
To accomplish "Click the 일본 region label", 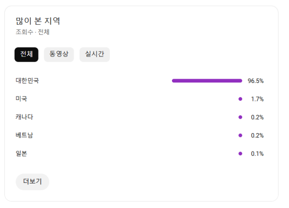I will (x=21, y=153).
